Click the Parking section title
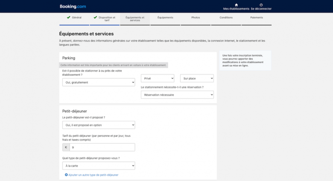Screen dimensions: 333x181 69,58
